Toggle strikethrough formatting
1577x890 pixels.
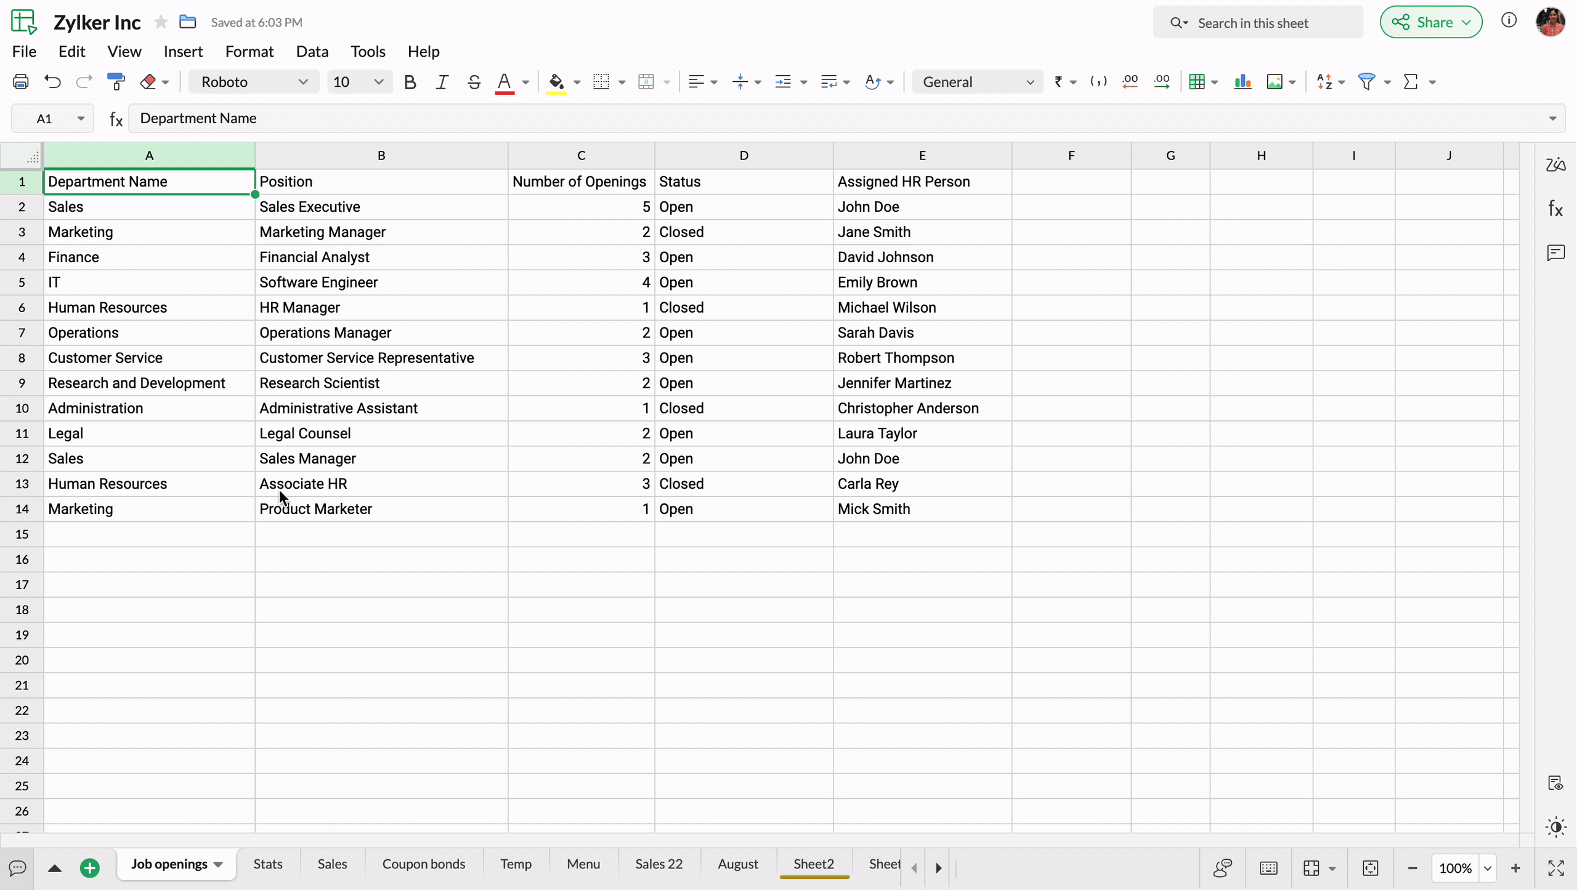tap(474, 82)
